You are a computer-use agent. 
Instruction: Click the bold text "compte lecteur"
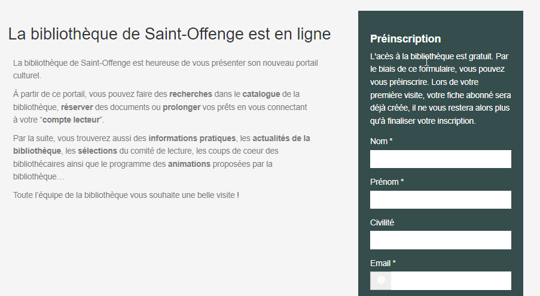(71, 120)
